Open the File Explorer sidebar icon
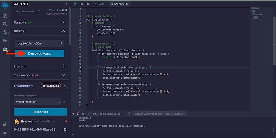This screenshot has width=276, height=138. pos(5,15)
